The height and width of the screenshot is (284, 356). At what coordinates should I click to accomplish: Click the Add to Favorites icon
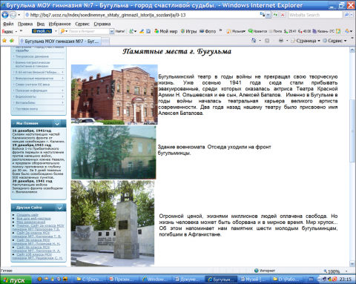pyautogui.click(x=12, y=41)
